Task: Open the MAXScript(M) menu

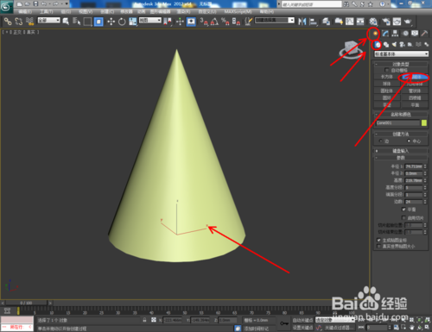Action: click(238, 11)
